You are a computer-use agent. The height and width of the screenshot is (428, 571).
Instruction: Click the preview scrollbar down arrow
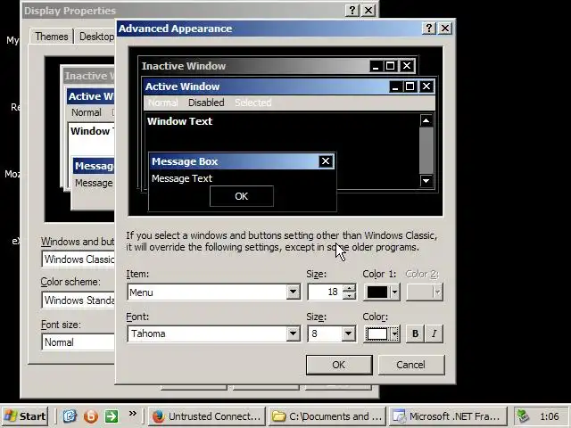click(426, 180)
